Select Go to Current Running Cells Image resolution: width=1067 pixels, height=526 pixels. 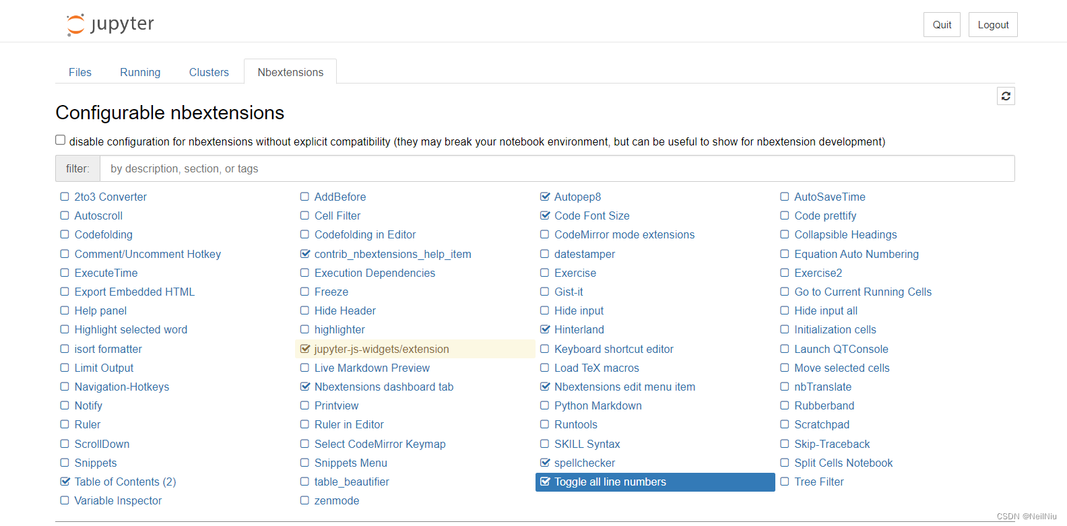[x=863, y=292]
